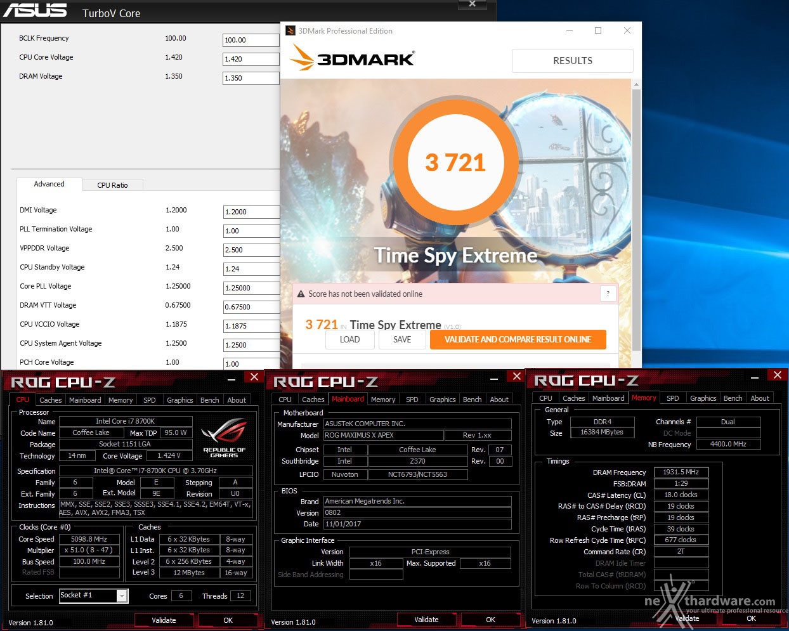
Task: Go to the CPU tab in the CPU-Z Memory window
Action: pos(546,398)
